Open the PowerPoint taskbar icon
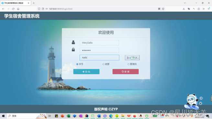212x119 pixels. pos(62,116)
